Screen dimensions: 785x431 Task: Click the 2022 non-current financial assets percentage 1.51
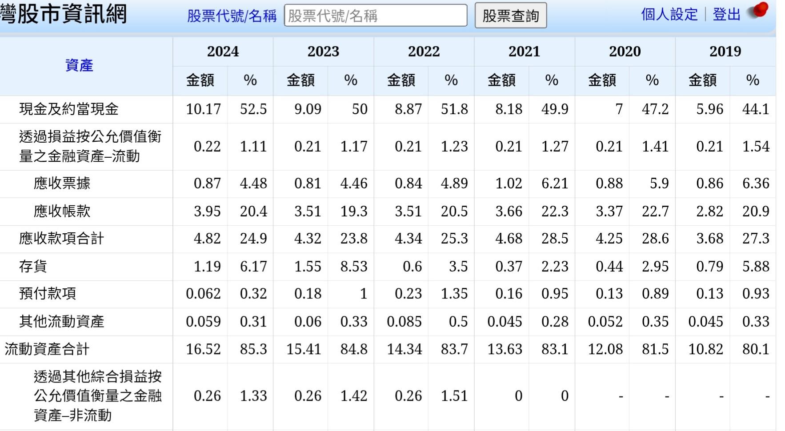pyautogui.click(x=454, y=396)
